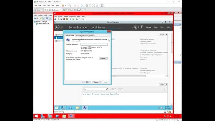The height and width of the screenshot is (121, 215).
Task: Switch to Remote tab in System Properties
Action: tap(91, 36)
